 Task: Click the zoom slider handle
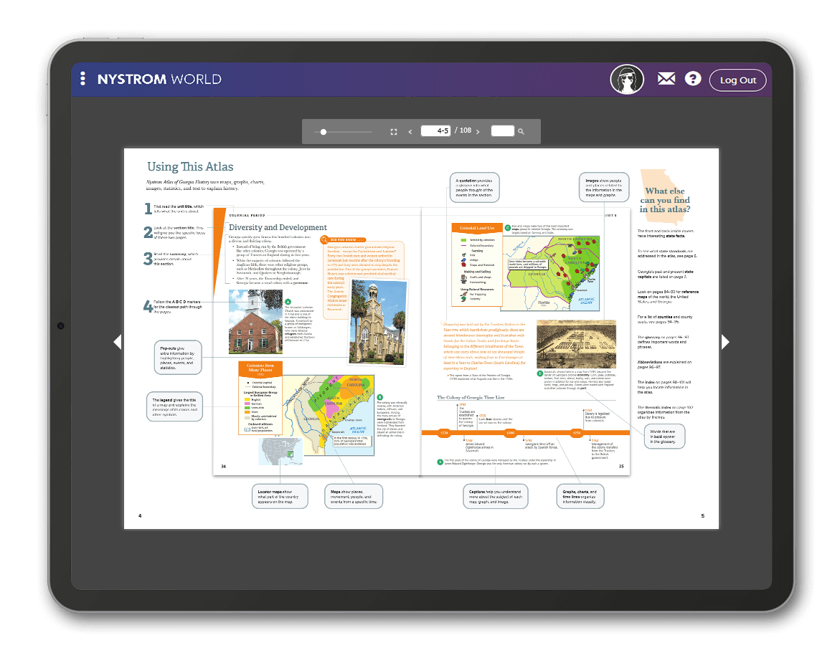click(324, 131)
